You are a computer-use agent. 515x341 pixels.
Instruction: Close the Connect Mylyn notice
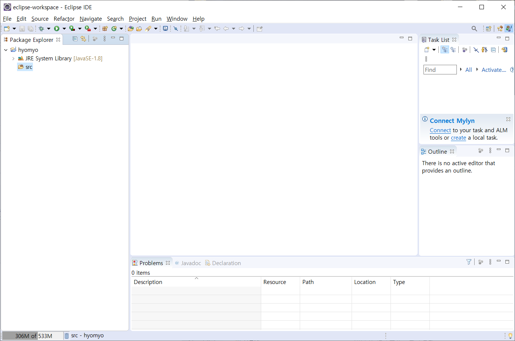pos(508,119)
